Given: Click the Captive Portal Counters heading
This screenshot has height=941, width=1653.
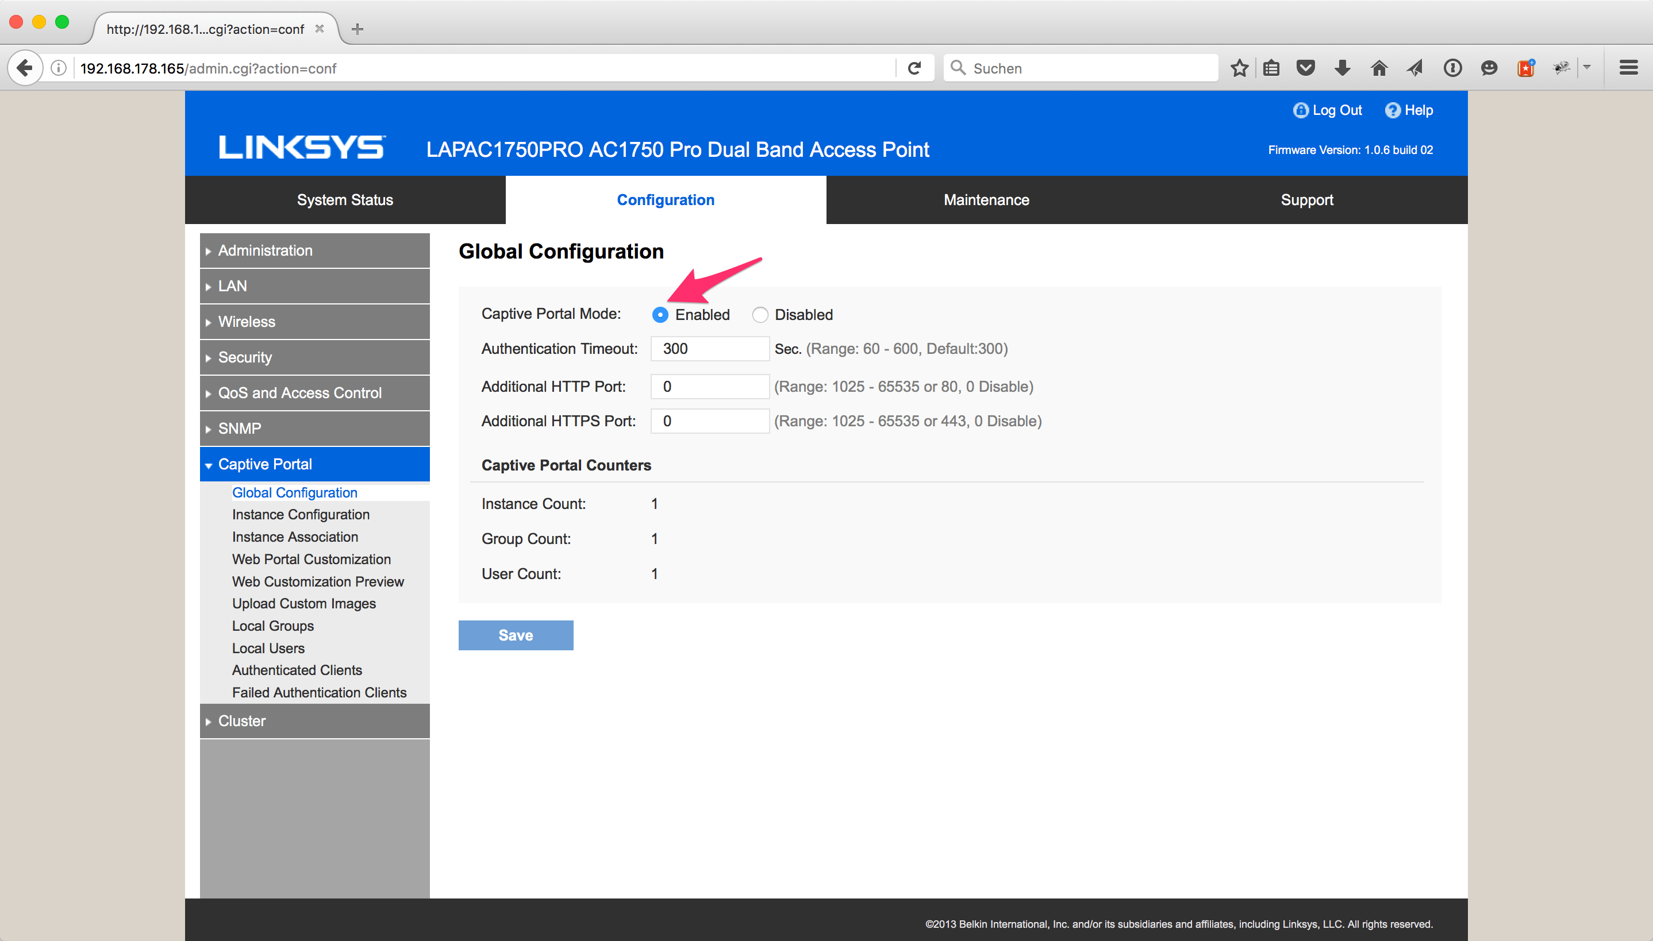Looking at the screenshot, I should tap(566, 465).
